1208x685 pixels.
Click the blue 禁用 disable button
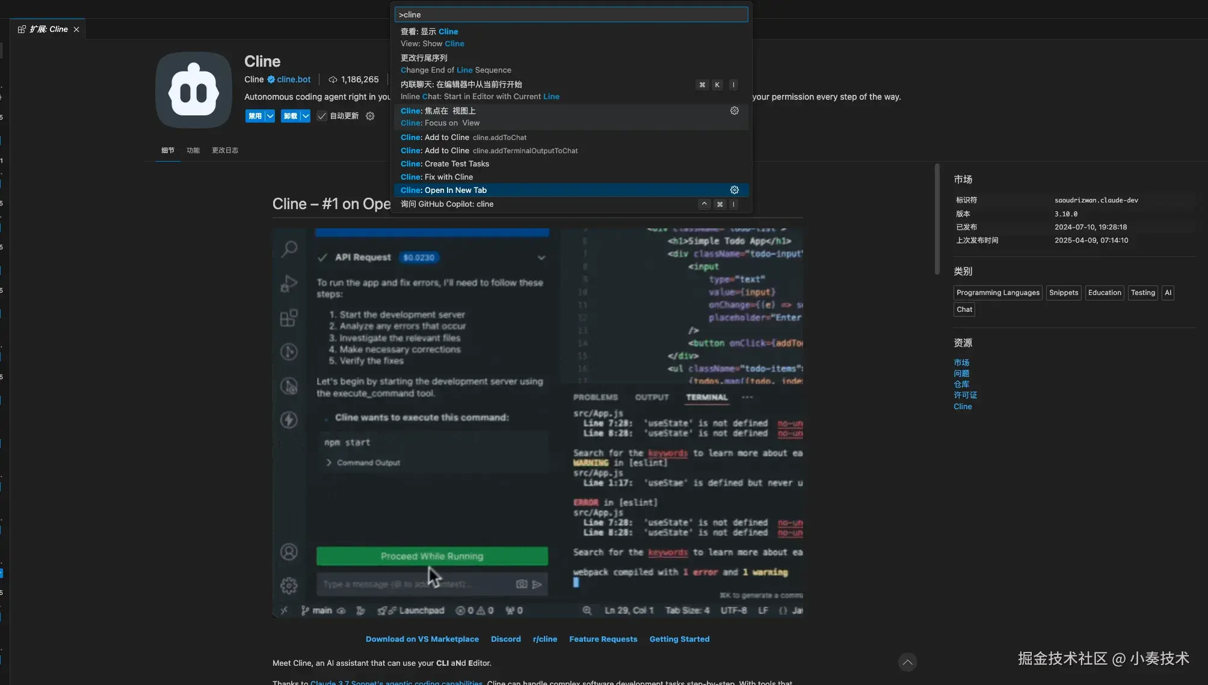click(x=254, y=116)
